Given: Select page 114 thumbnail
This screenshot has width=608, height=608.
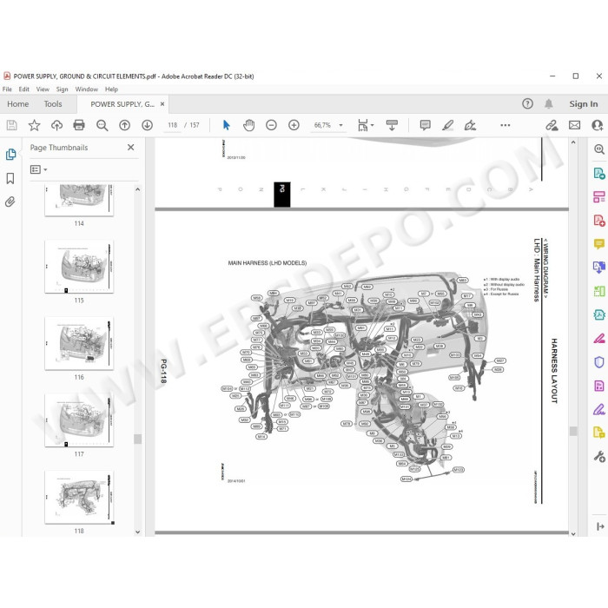Looking at the screenshot, I should tap(79, 200).
